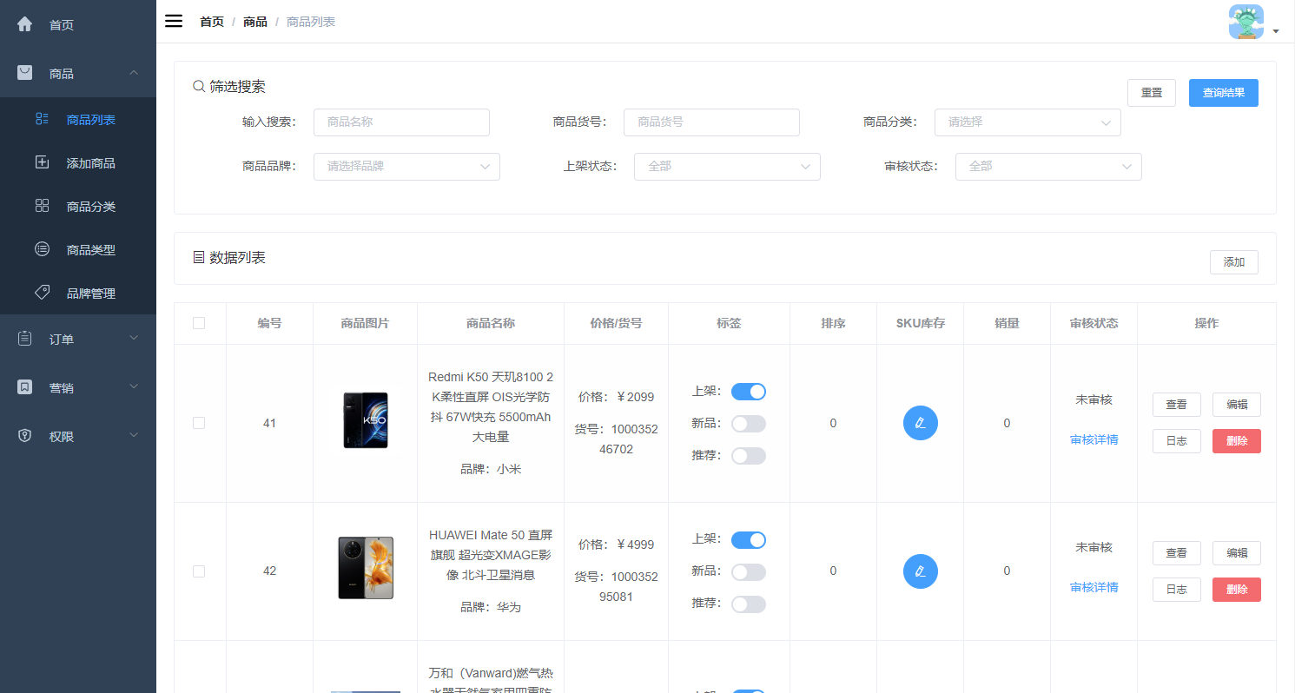
Task: Go to 首页 in the sidebar
Action: [78, 24]
